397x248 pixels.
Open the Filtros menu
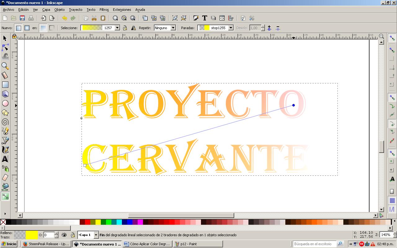(104, 10)
